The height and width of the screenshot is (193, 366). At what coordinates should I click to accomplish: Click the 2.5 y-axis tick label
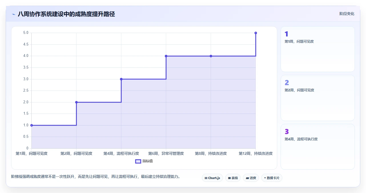[x=26, y=91]
